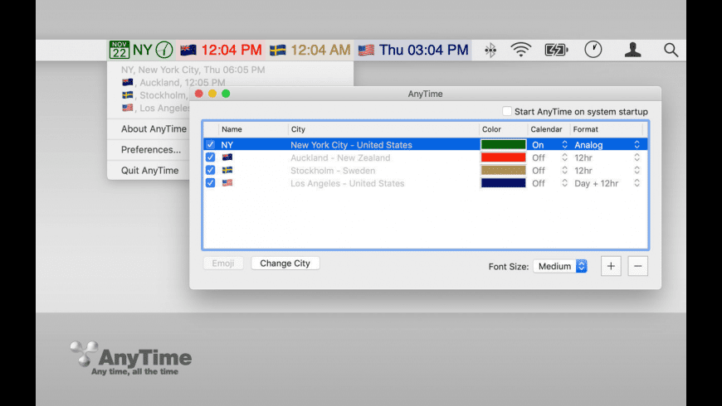
Task: Select Stockholm entry in dropdown menu
Action: pyautogui.click(x=155, y=95)
